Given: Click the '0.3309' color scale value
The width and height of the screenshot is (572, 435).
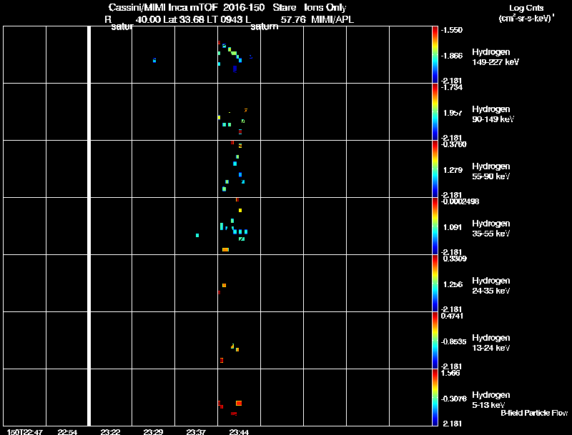Looking at the screenshot, I should [x=455, y=259].
